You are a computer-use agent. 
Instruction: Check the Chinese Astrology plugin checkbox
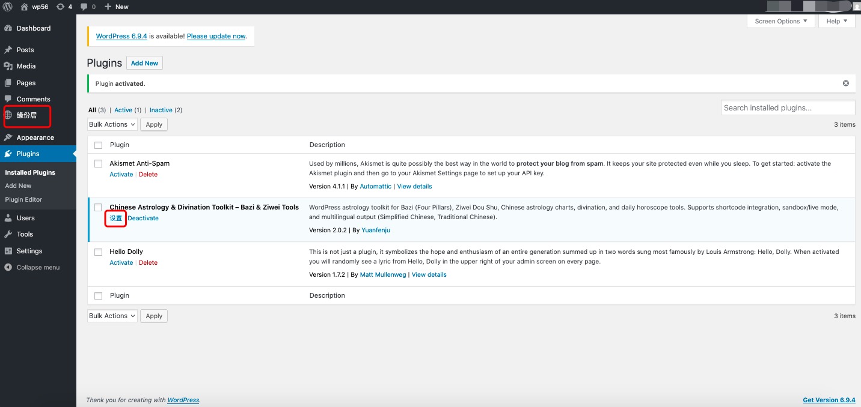click(x=99, y=207)
